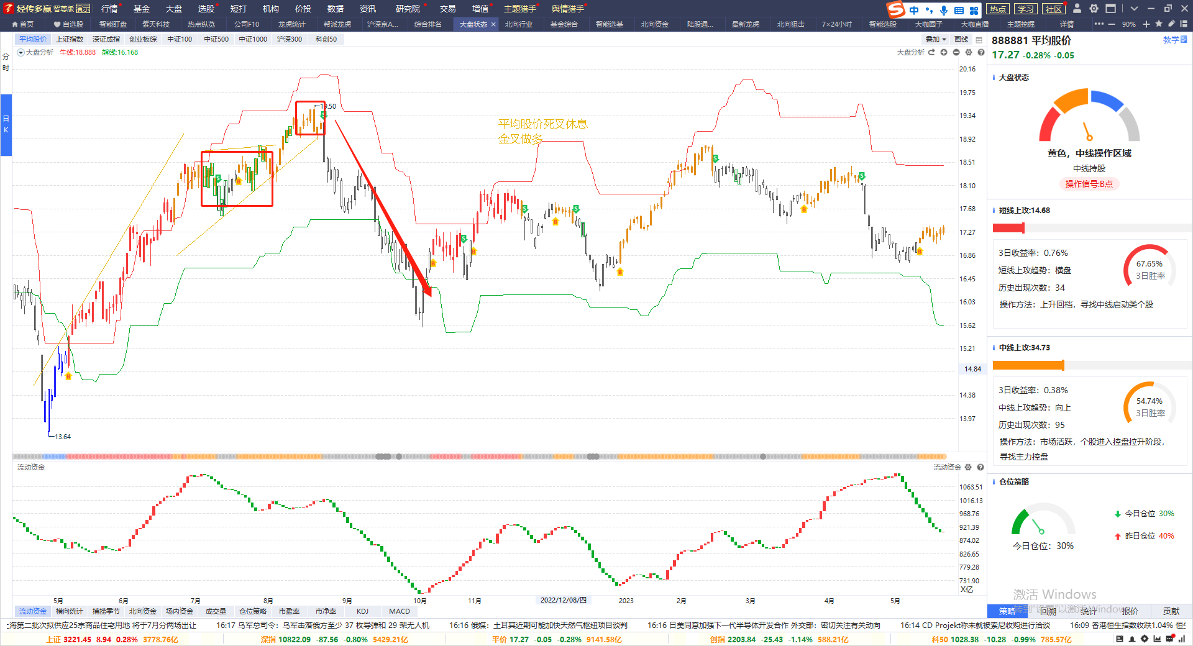Select the MACD indicator tab
The image size is (1193, 646).
(400, 611)
